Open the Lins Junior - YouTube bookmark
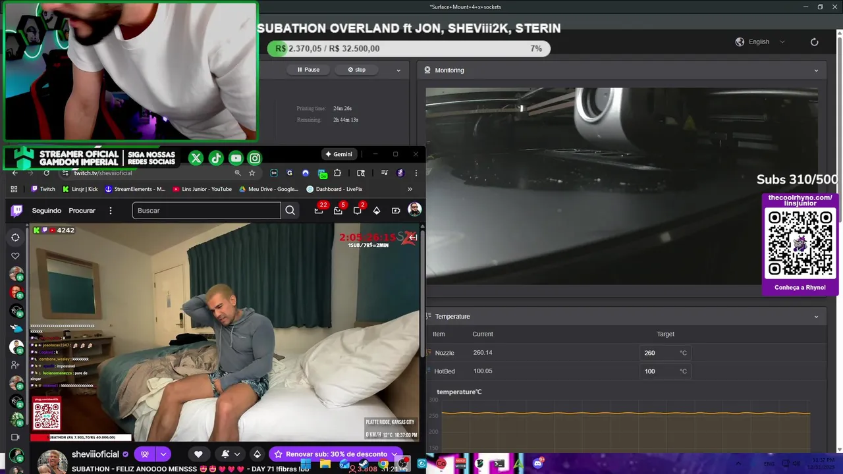843x474 pixels. pos(202,189)
